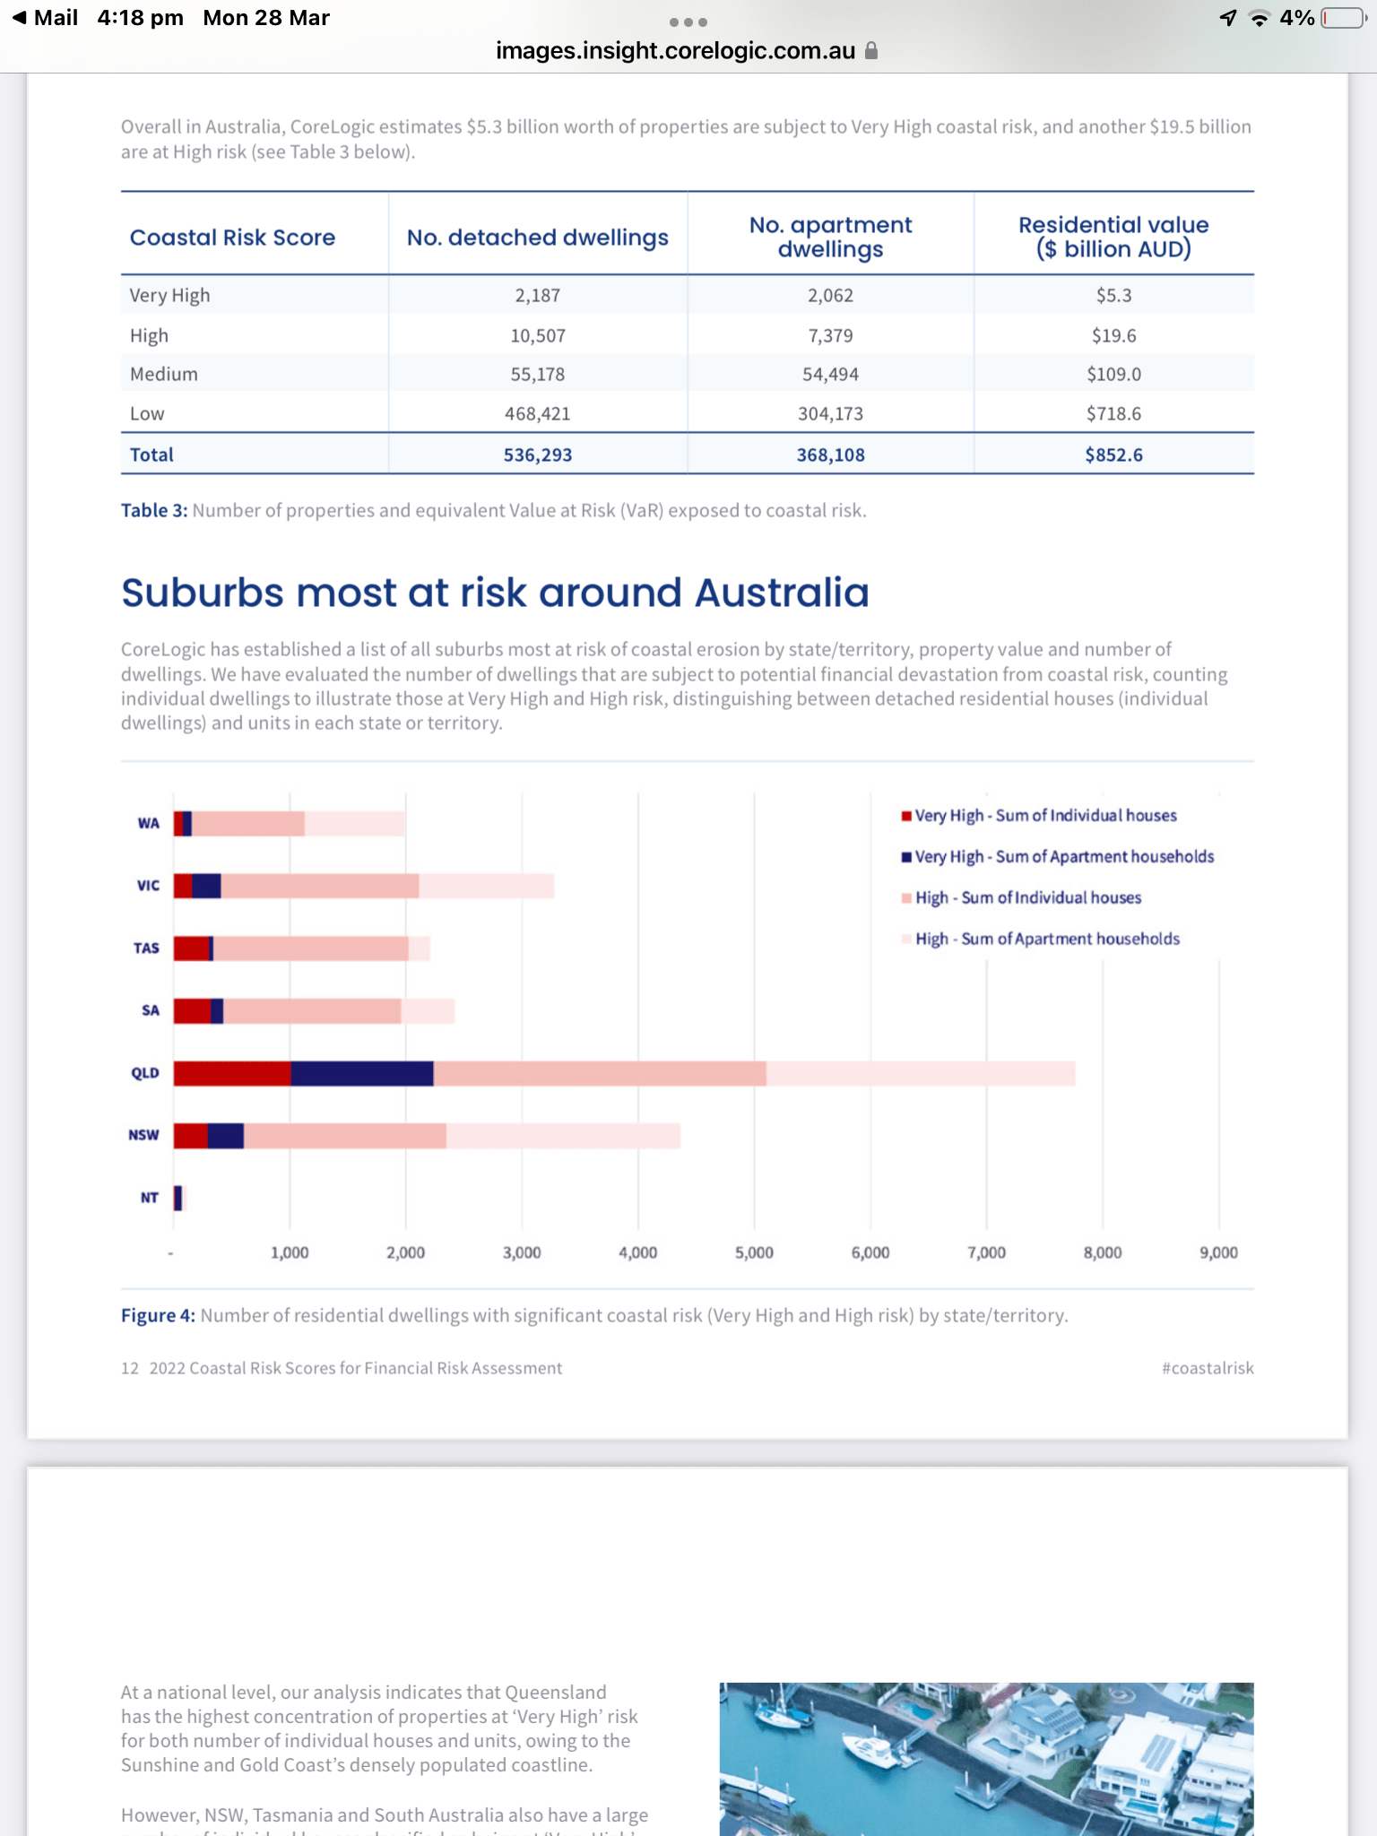Click the marina aerial photo thumbnail

(x=986, y=1757)
